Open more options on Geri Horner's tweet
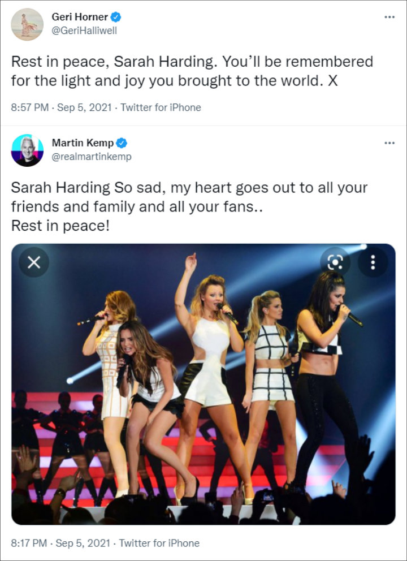Image resolution: width=407 pixels, height=561 pixels. pos(389,17)
